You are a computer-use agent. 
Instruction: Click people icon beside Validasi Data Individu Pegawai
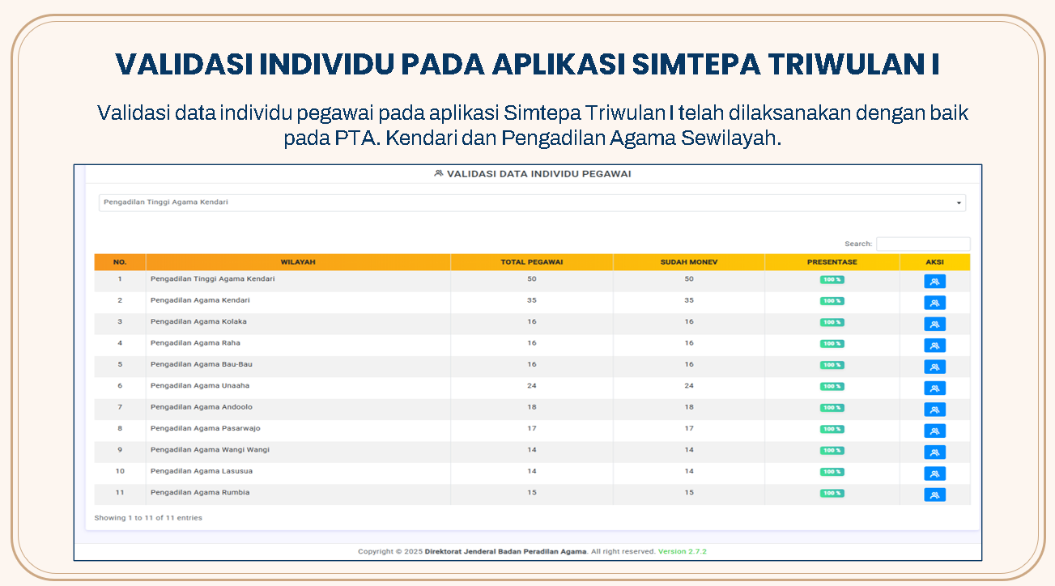click(439, 174)
